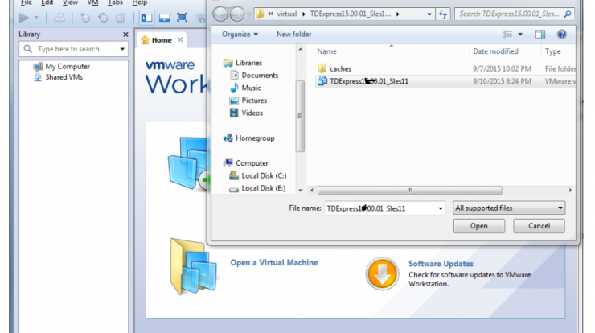Toggle the library sidebar view icon
This screenshot has height=333, width=595.
point(146,18)
